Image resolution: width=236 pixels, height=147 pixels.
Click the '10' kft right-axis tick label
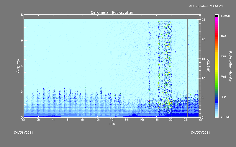coord(204,78)
